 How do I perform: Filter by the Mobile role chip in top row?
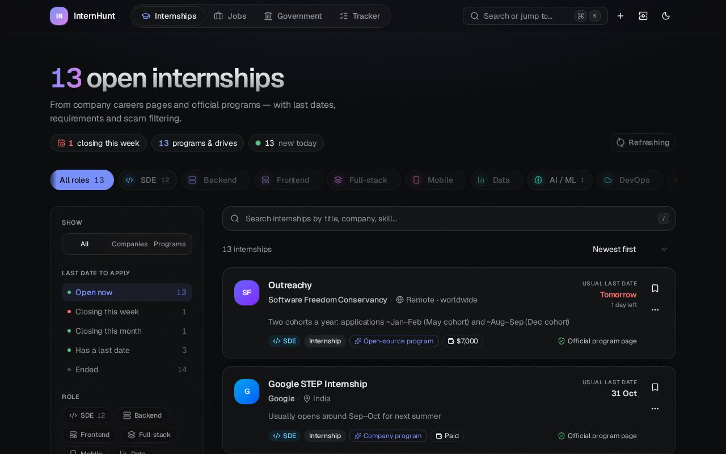click(x=436, y=180)
